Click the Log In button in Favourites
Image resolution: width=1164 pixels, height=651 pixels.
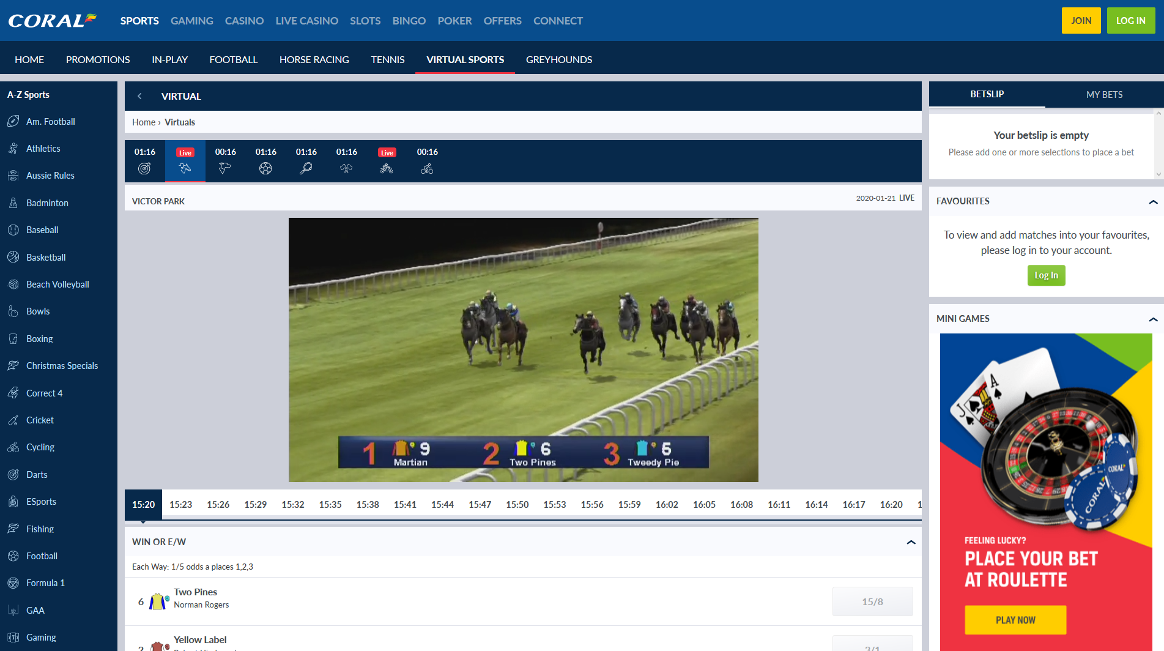click(1046, 275)
